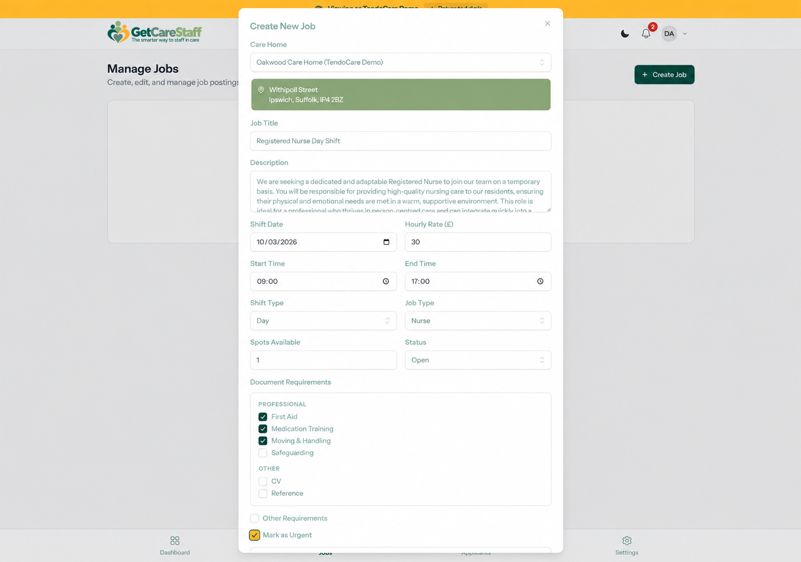The image size is (801, 562).
Task: Click the Dashboard grid icon
Action: (175, 541)
